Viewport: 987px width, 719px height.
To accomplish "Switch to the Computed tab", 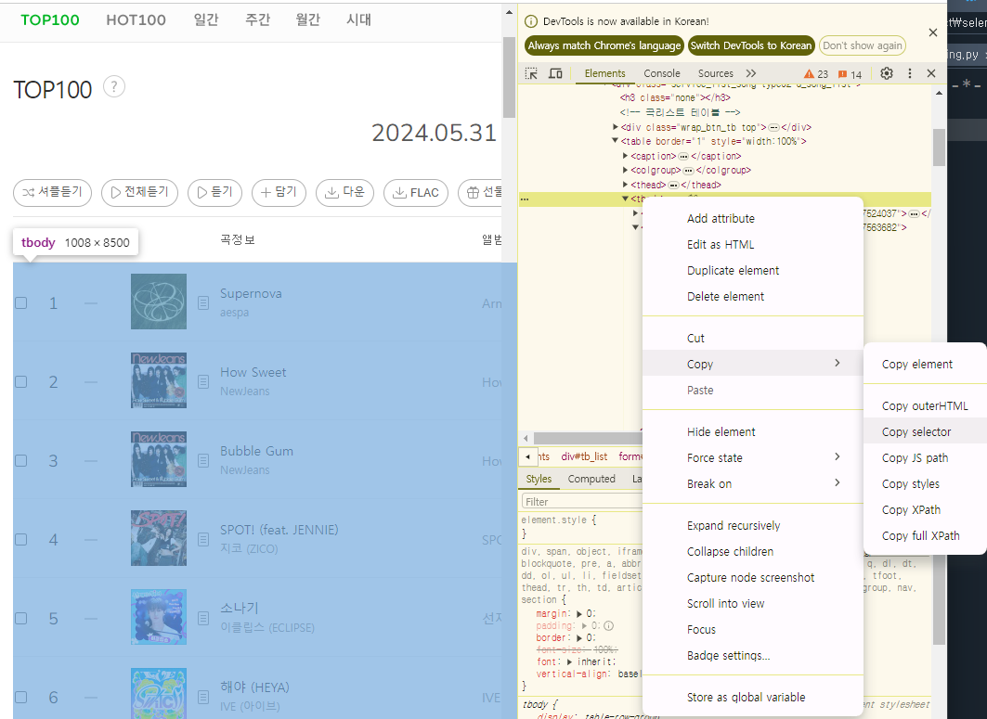I will click(591, 480).
